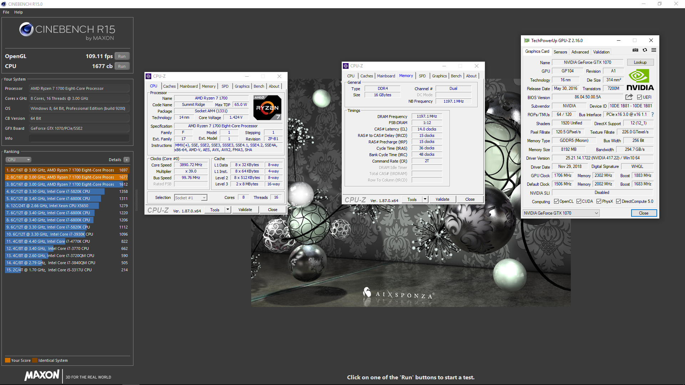Viewport: 685px width, 385px height.
Task: Switch to Advanced tab in GPU-Z
Action: coord(580,52)
